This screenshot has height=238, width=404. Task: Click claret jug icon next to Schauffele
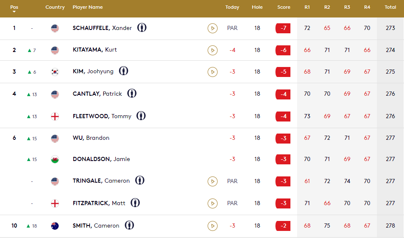click(x=142, y=28)
